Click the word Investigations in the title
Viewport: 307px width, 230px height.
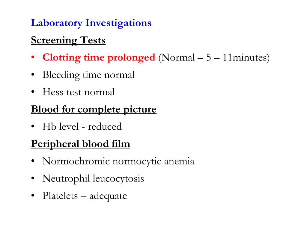(x=118, y=23)
